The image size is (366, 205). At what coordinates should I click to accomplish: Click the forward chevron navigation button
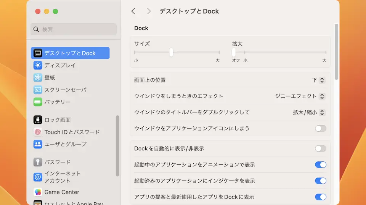pyautogui.click(x=149, y=11)
